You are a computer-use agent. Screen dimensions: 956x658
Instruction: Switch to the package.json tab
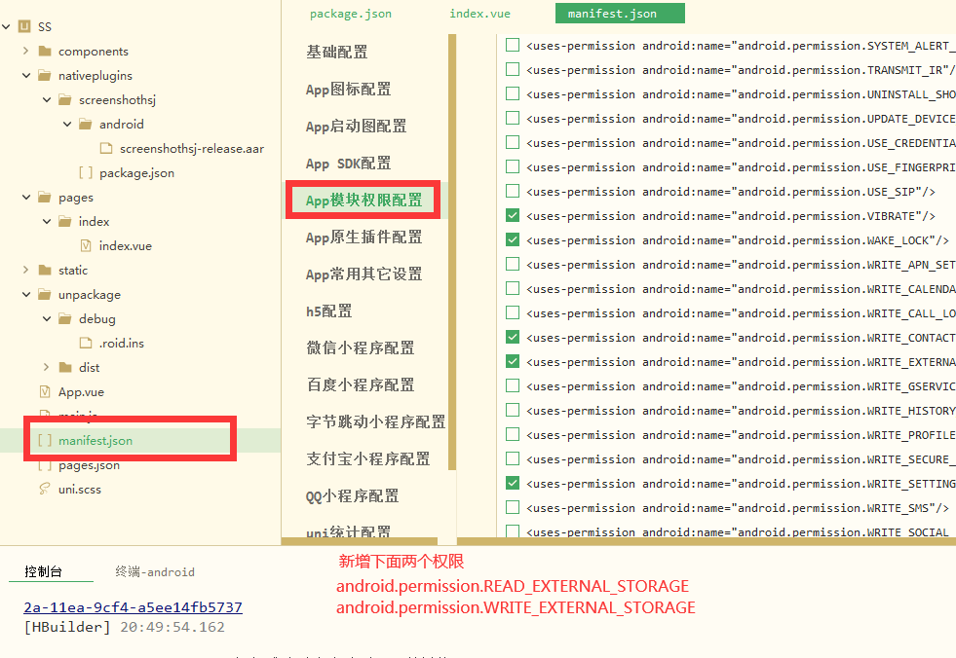[351, 14]
